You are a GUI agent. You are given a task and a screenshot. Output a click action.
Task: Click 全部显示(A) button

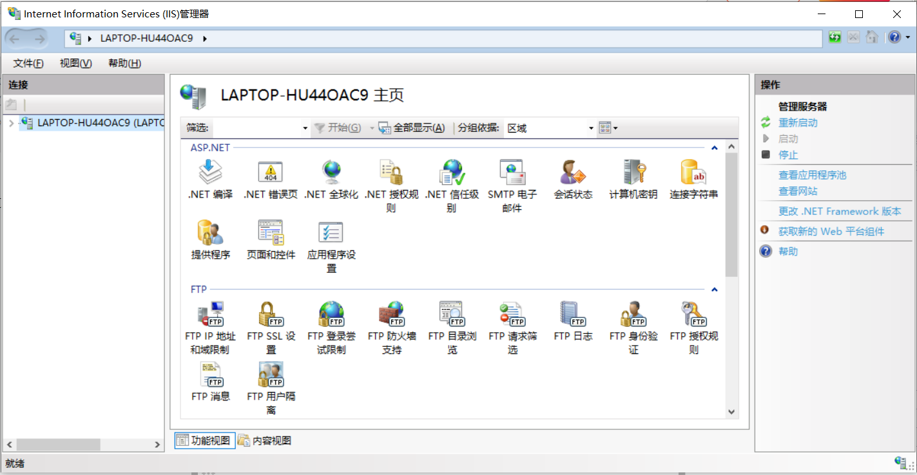412,128
